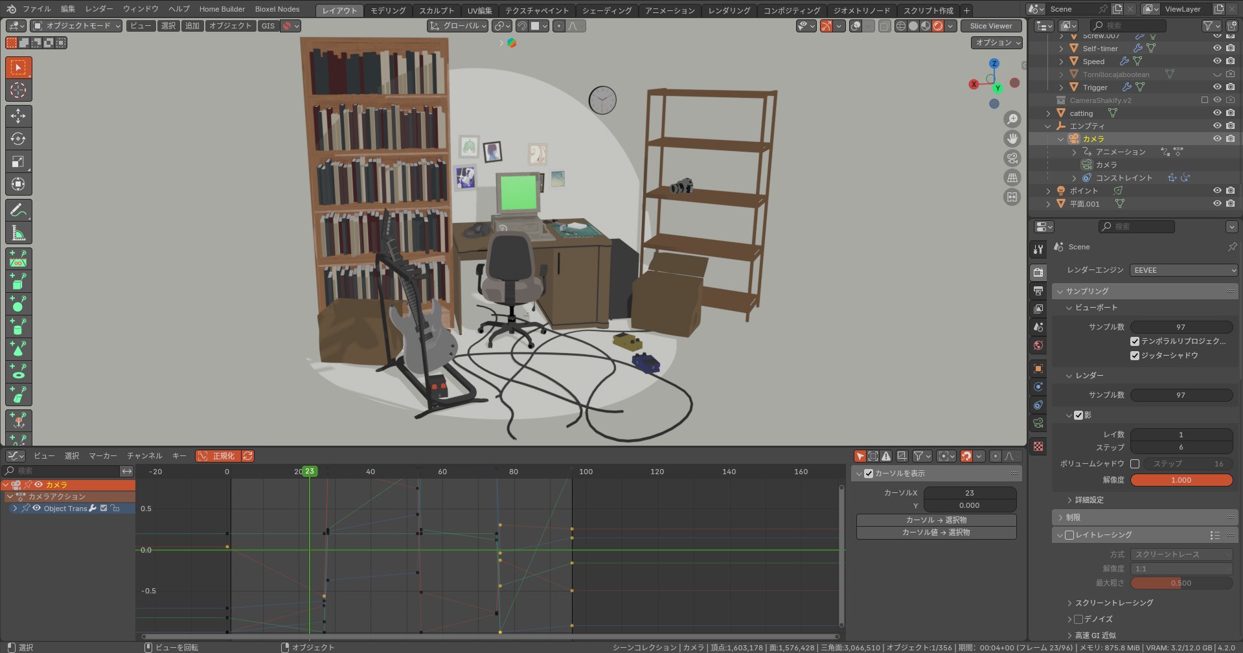
Task: Activate the Move tool
Action: (18, 116)
